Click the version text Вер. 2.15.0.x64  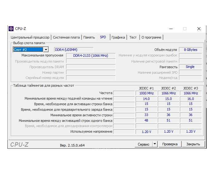[72, 145]
